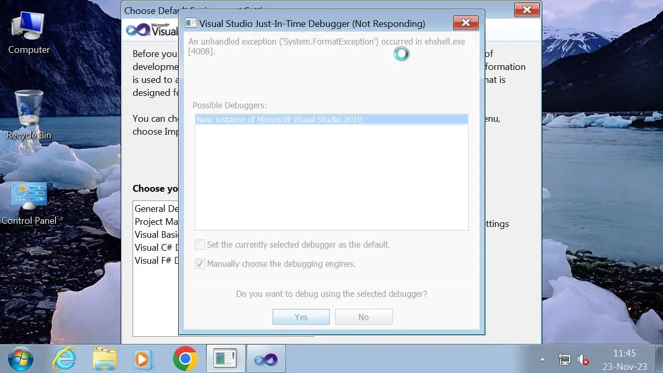
Task: Click No to decline debugging
Action: (364, 317)
